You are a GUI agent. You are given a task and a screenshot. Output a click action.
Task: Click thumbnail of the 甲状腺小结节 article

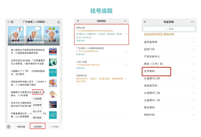(x=53, y=83)
